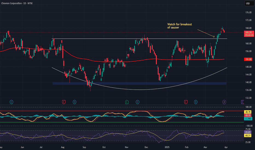255x150 pixels.
Task: Click the 148.00 price axis label
Action: click(248, 67)
